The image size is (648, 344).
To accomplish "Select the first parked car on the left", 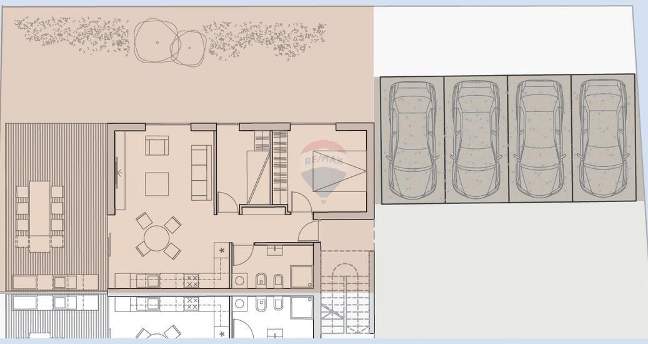I will [412, 139].
